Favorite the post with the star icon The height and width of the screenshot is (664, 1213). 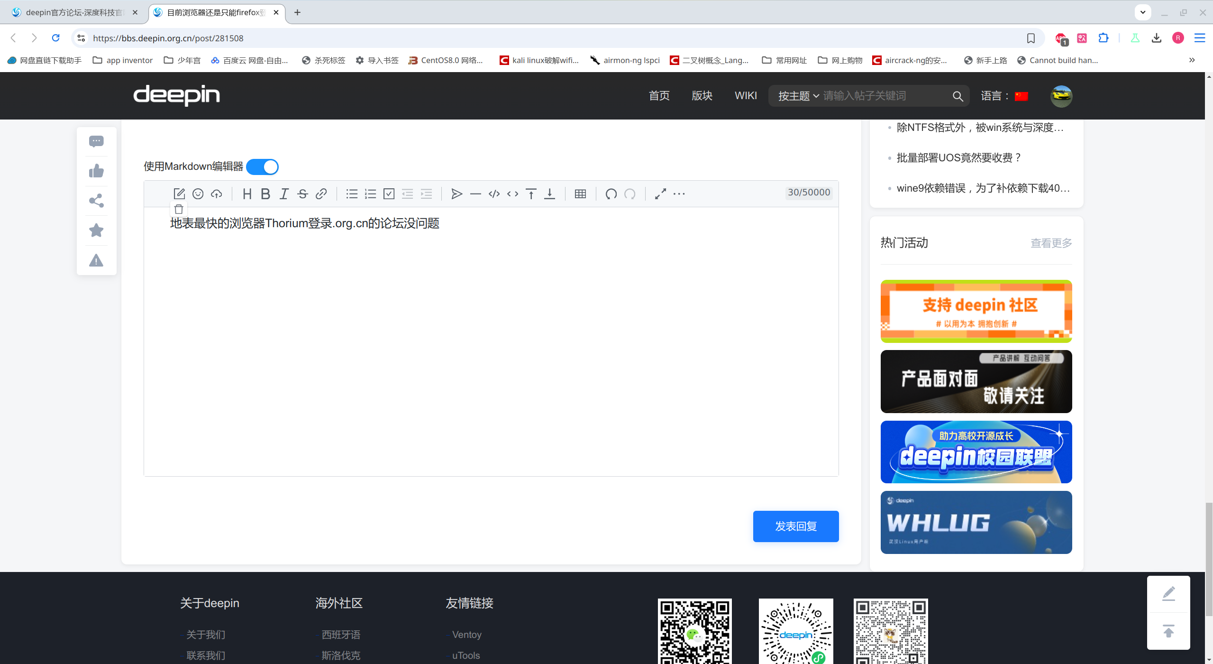96,231
